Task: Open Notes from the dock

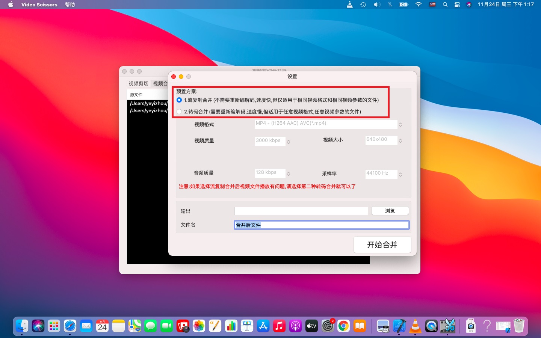Action: 118,326
